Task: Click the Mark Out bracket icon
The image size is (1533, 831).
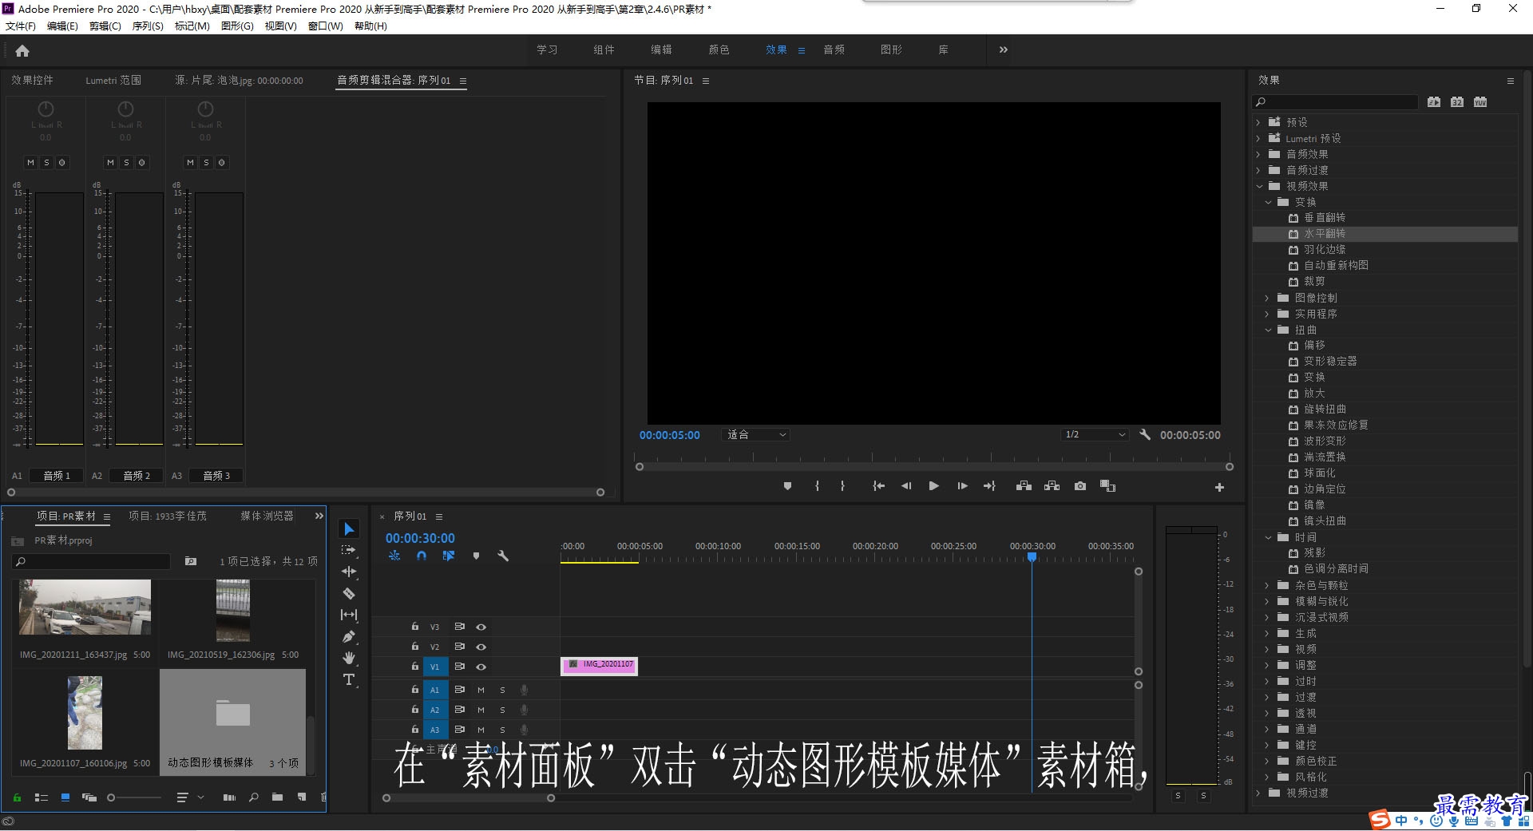Action: pyautogui.click(x=842, y=486)
